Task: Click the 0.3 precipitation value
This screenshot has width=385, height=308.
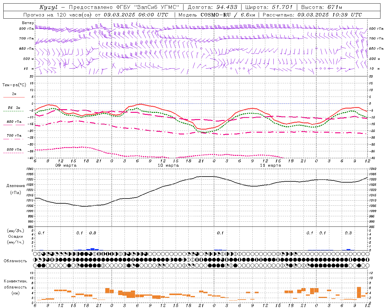Action: point(348,233)
